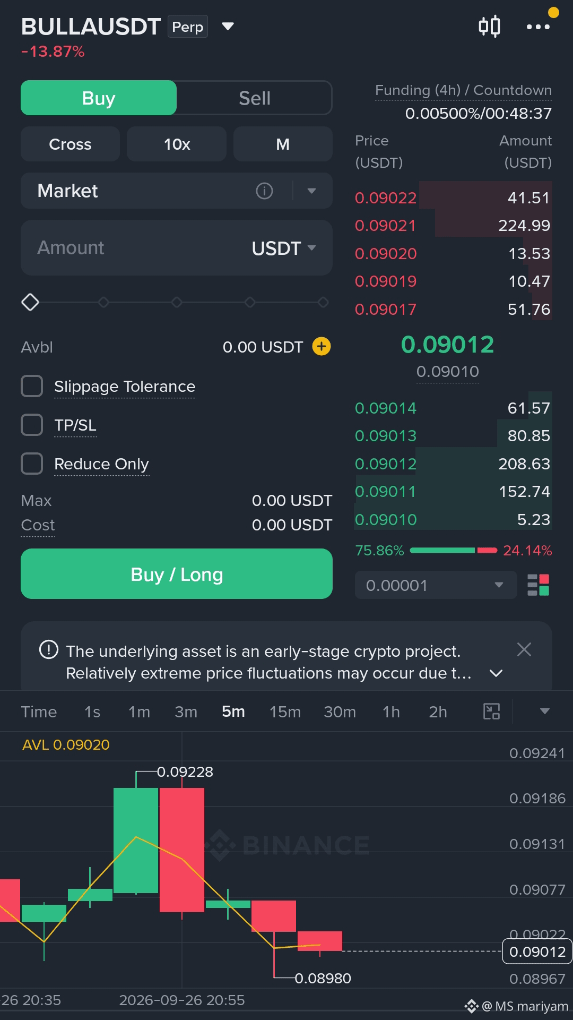The image size is (573, 1020).
Task: Tap the warning exclamation icon
Action: [49, 649]
